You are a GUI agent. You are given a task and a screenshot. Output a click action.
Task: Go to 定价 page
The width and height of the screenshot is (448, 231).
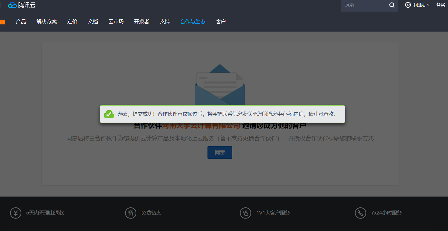[72, 22]
